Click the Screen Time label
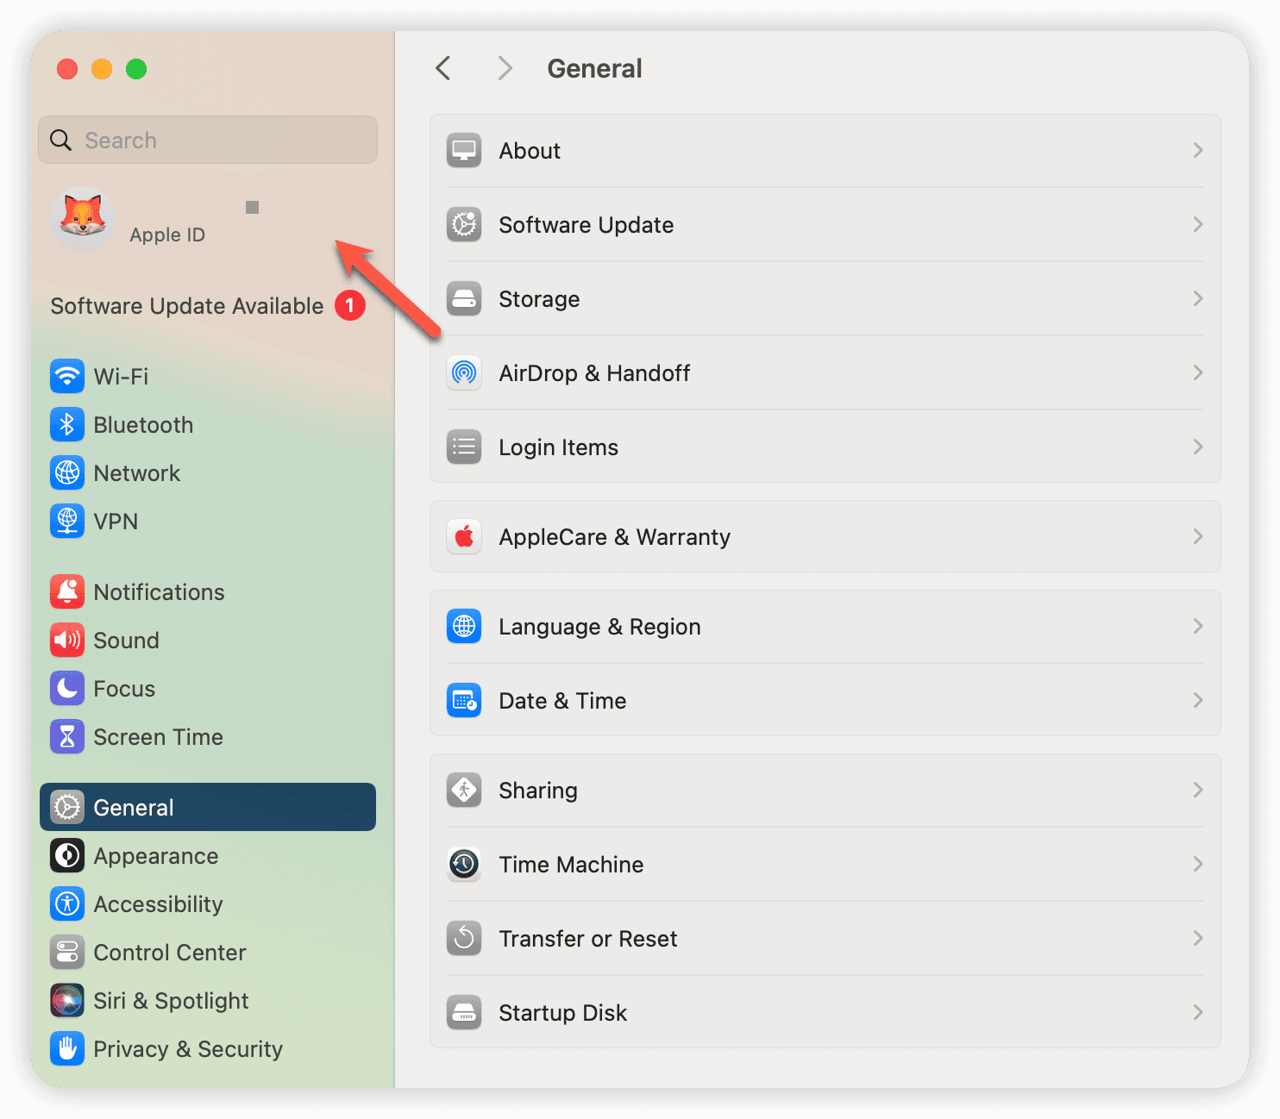This screenshot has width=1280, height=1119. [x=158, y=736]
